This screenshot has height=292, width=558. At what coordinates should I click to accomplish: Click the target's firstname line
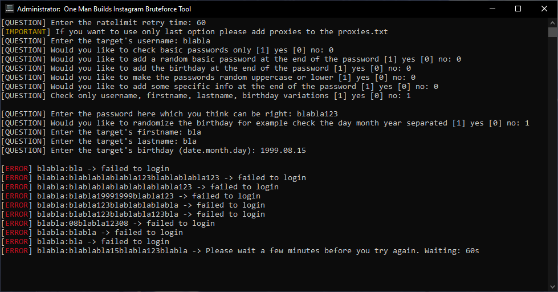pyautogui.click(x=101, y=132)
